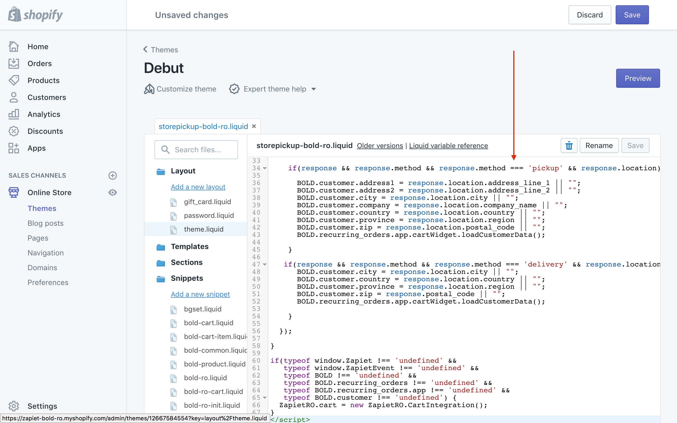Click Add a new snippet link
Image resolution: width=677 pixels, height=423 pixels.
point(200,294)
